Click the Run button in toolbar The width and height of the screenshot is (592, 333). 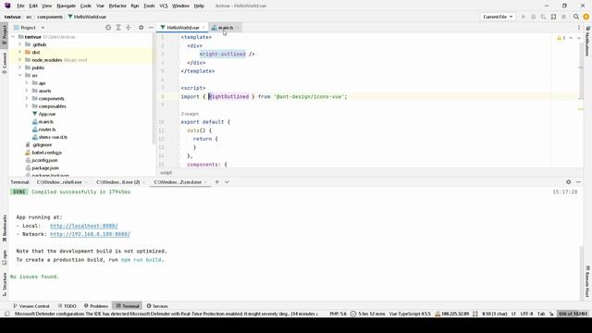click(x=524, y=17)
